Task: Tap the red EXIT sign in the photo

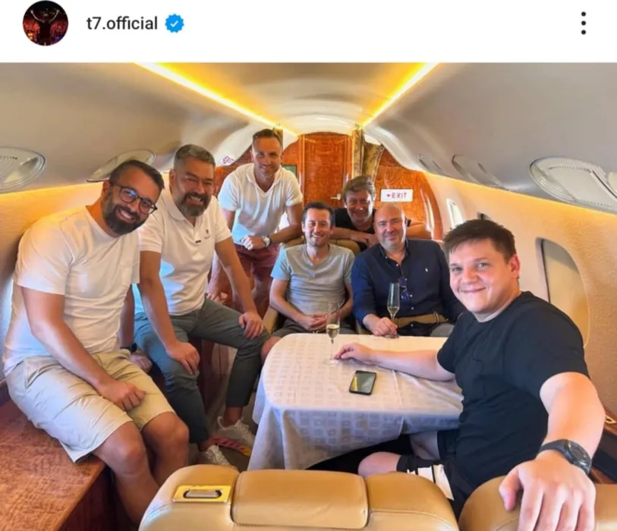Action: (x=397, y=195)
